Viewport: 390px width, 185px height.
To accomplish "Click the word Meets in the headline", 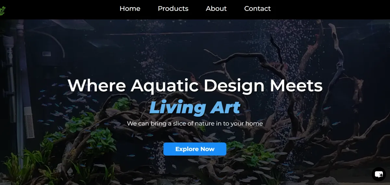I will [296, 86].
